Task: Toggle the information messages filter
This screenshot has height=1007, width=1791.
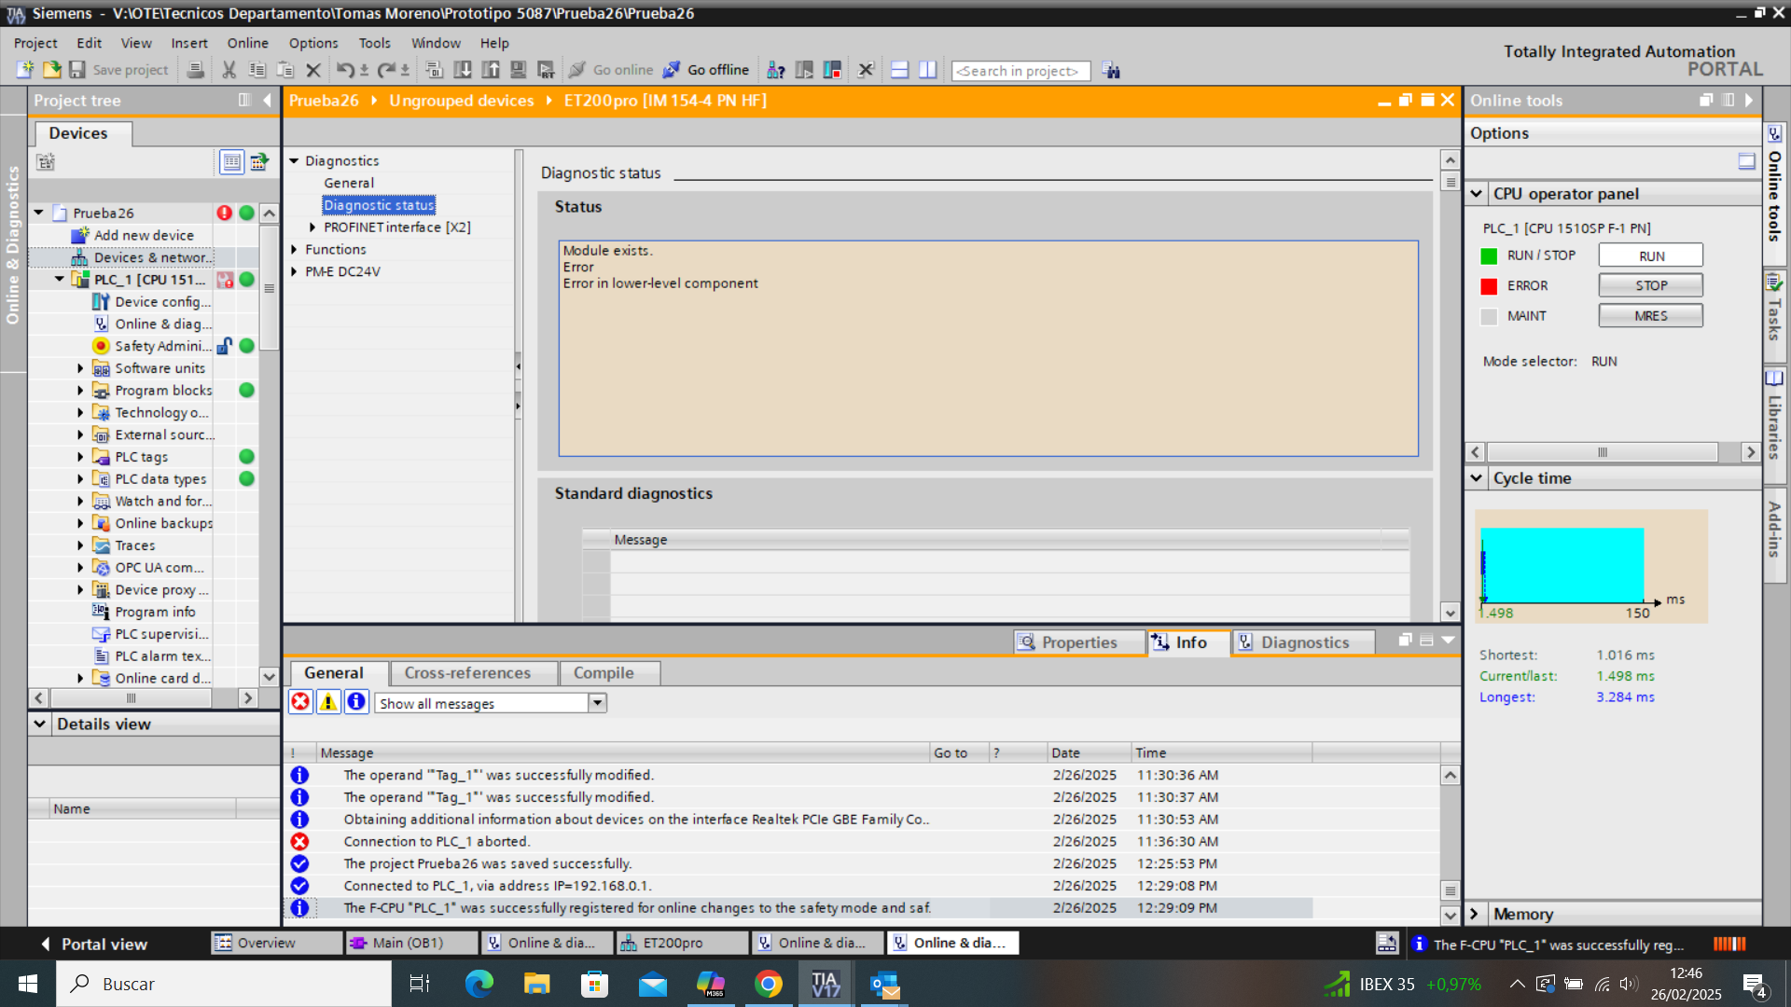Action: pos(356,702)
